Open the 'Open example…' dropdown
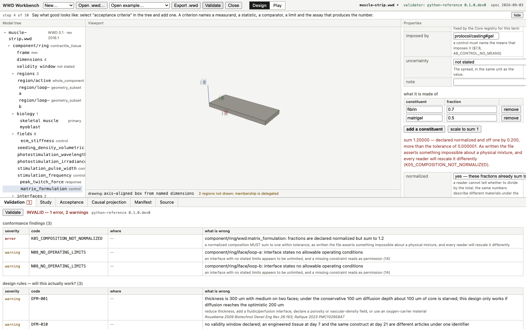Image resolution: width=526 pixels, height=329 pixels. 139,5
